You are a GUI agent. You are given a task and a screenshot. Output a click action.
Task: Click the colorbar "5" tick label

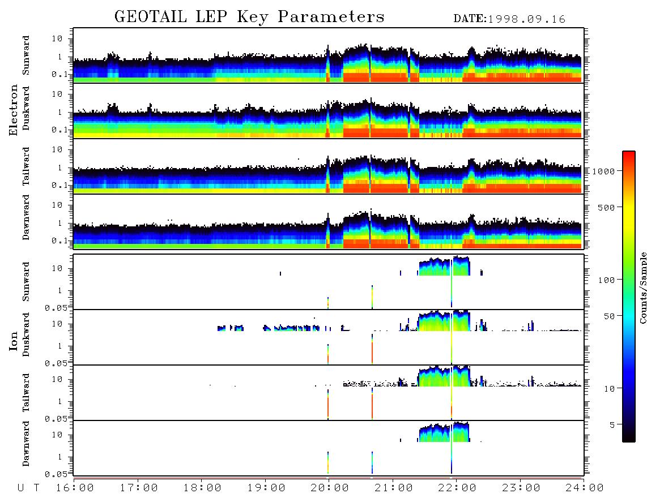[612, 425]
